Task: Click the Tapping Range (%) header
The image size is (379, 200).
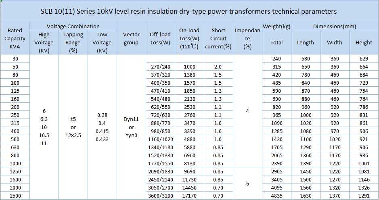Action: click(73, 43)
